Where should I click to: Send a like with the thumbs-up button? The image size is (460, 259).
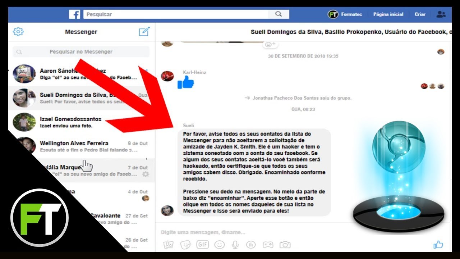438,245
